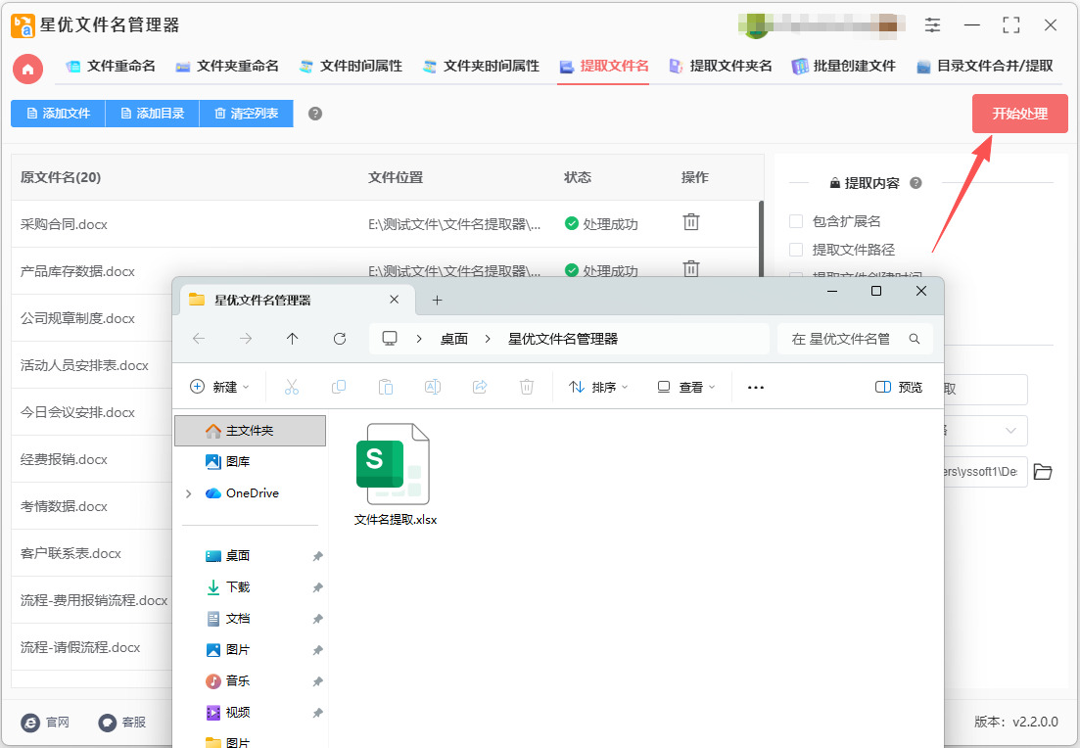Click the 开始处理 button
This screenshot has width=1080, height=748.
1020,114
